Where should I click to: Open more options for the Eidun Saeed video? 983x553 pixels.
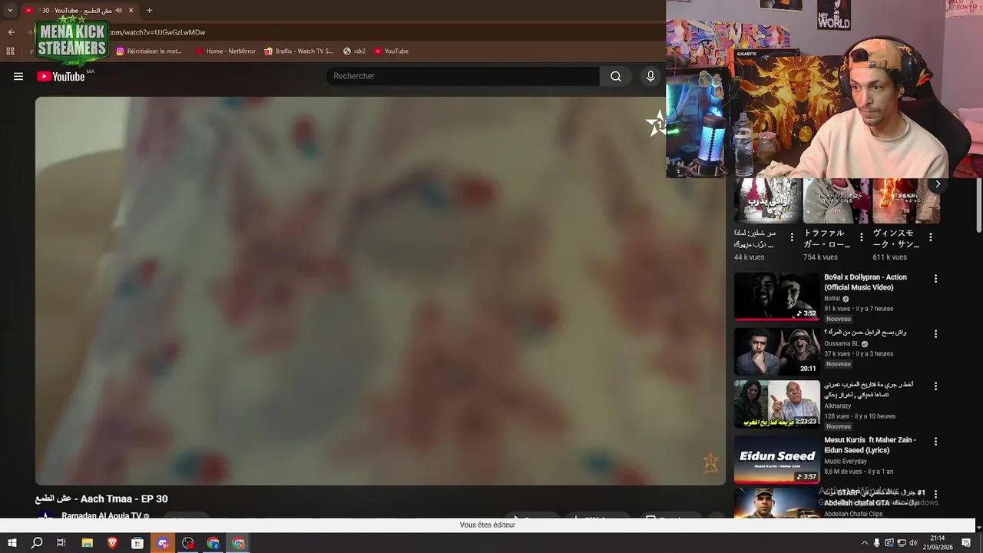click(935, 442)
